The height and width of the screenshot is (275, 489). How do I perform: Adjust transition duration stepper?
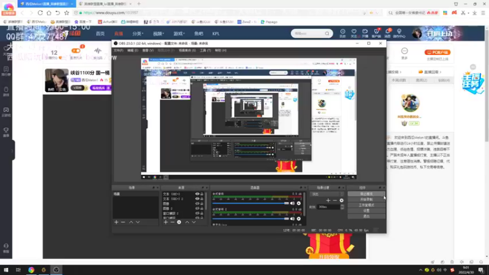[x=342, y=207]
